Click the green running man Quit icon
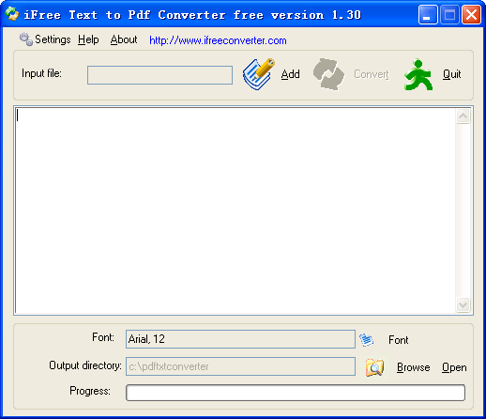This screenshot has width=486, height=419. 418,74
